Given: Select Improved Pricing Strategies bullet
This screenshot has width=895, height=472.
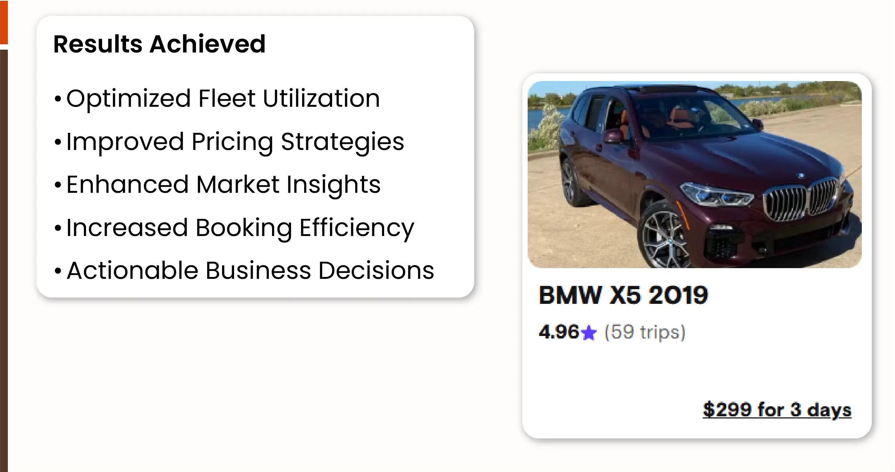Looking at the screenshot, I should 235,141.
